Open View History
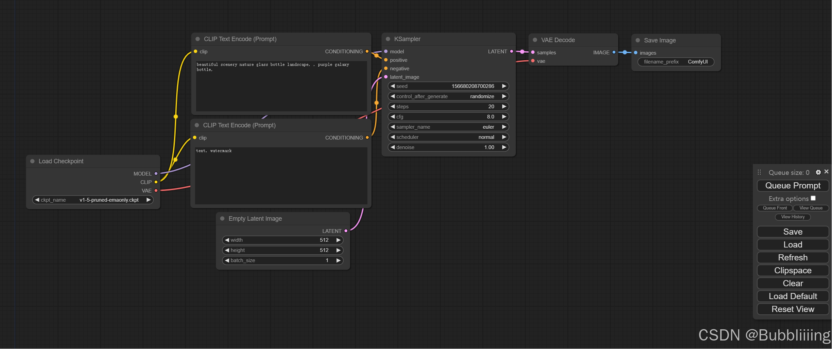This screenshot has width=832, height=349. pos(793,217)
